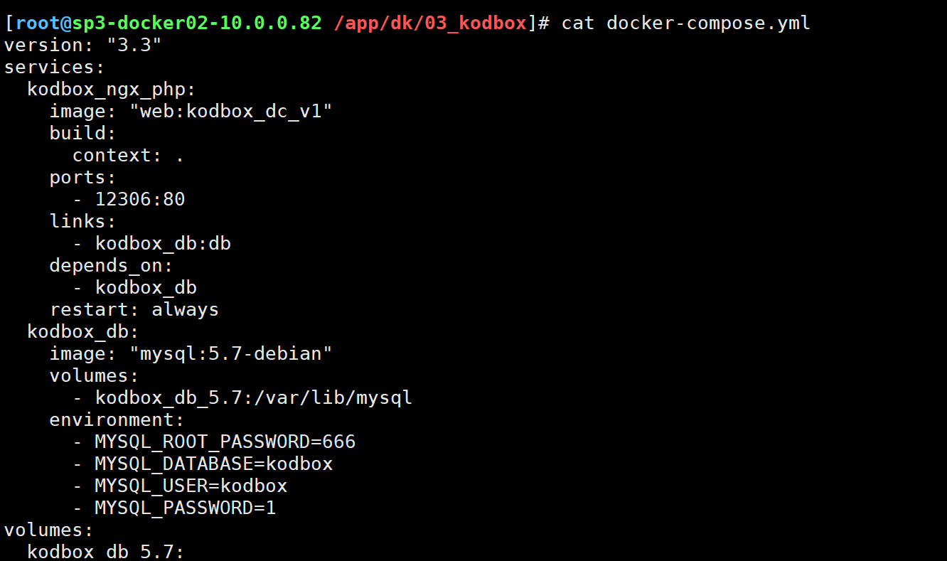
Task: Click the /app/dk/03_kodbox path in prompt
Action: [x=430, y=23]
